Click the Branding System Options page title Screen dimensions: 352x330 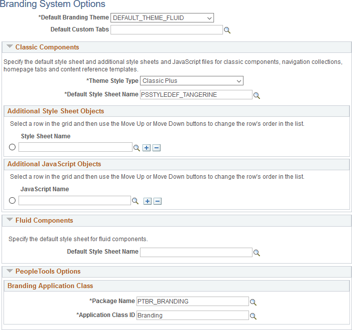pyautogui.click(x=52, y=4)
